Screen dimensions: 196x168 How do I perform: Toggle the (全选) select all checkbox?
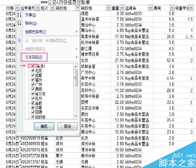coord(33,66)
